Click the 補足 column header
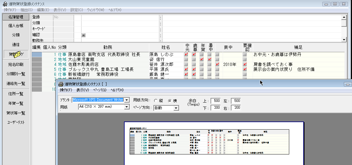352x165 pixels. coord(298,47)
